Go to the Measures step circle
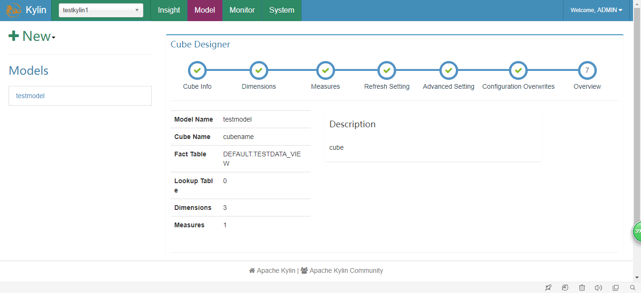 click(326, 70)
